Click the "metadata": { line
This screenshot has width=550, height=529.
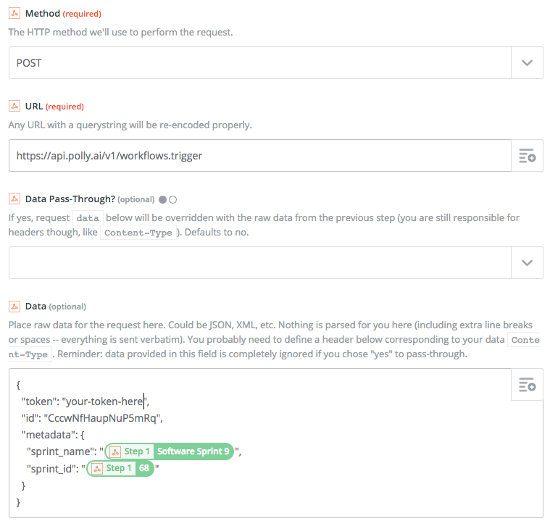pos(53,435)
